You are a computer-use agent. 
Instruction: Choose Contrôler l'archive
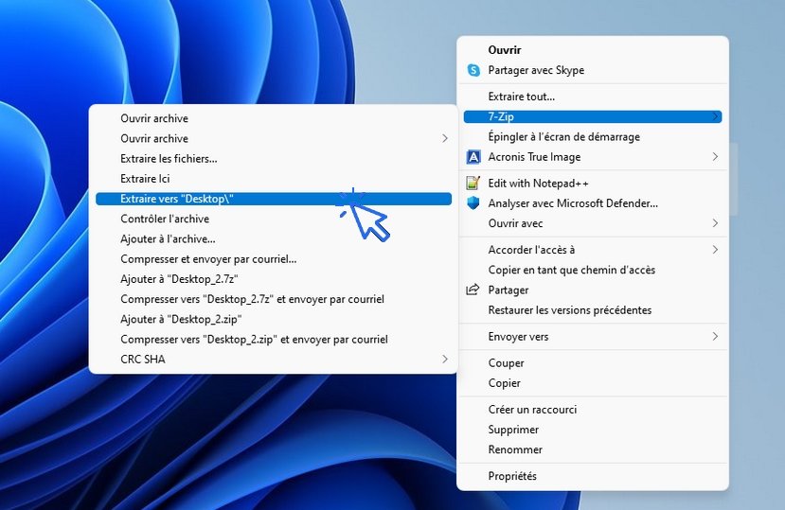(x=274, y=219)
